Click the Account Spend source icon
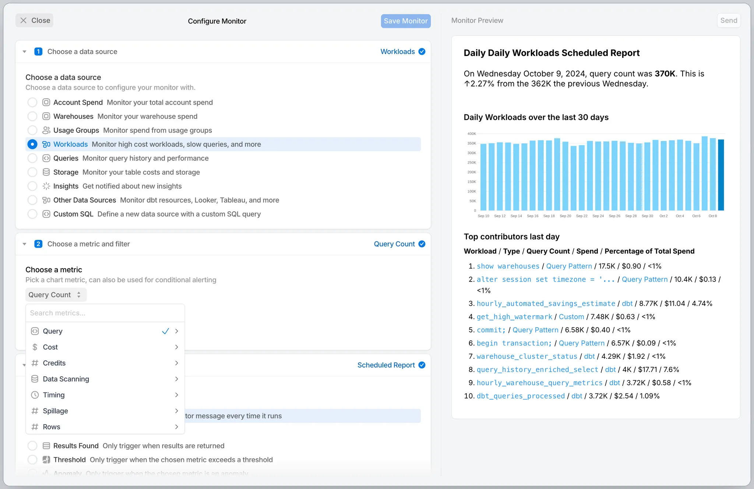Screen dimensions: 754x489 click(x=46, y=102)
